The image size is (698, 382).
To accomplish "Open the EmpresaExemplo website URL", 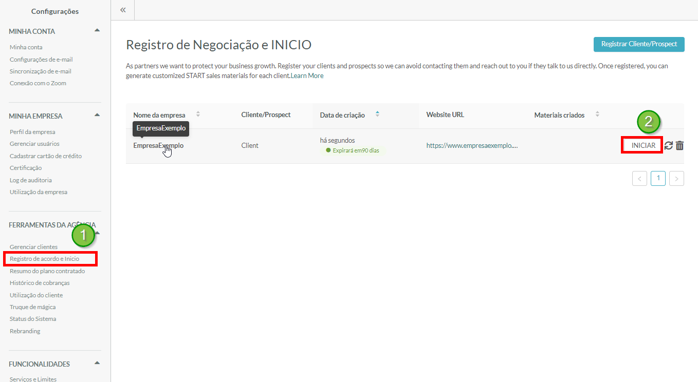I will coord(471,146).
